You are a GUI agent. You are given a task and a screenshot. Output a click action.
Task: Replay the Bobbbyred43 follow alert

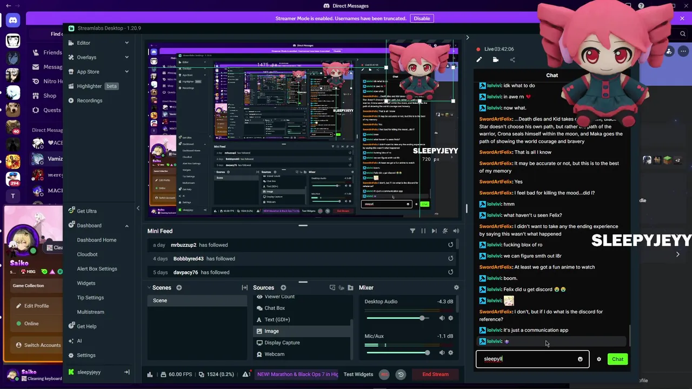(450, 258)
